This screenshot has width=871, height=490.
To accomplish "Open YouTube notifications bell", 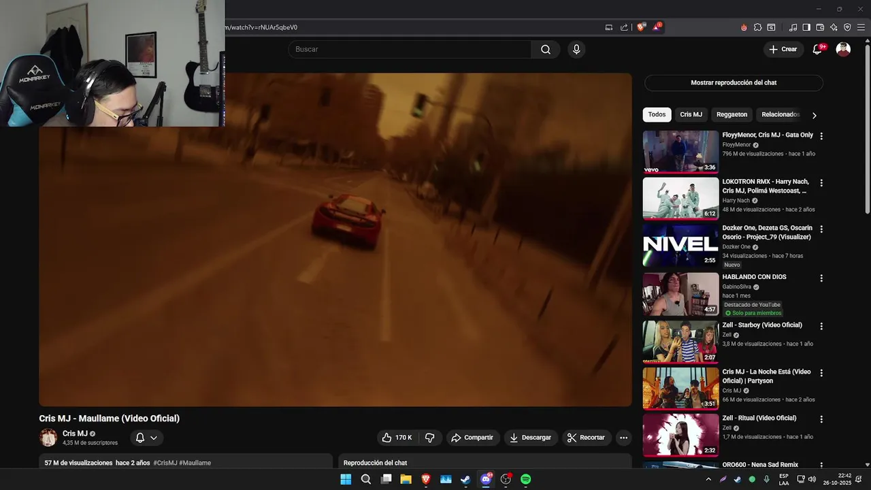I will [817, 49].
